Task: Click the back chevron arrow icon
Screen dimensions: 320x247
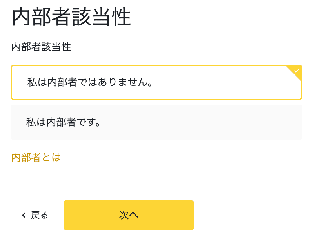Action: pos(24,215)
